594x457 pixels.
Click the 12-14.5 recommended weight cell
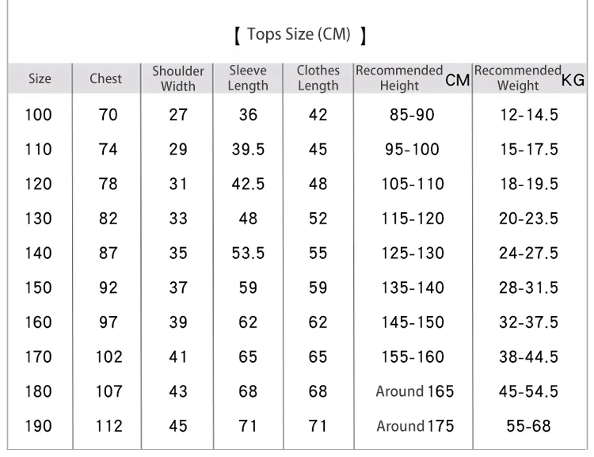coord(528,115)
